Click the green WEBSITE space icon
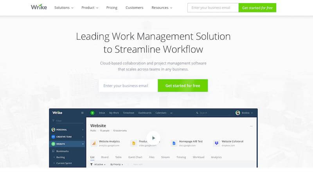This screenshot has height=172, width=313. click(53, 144)
